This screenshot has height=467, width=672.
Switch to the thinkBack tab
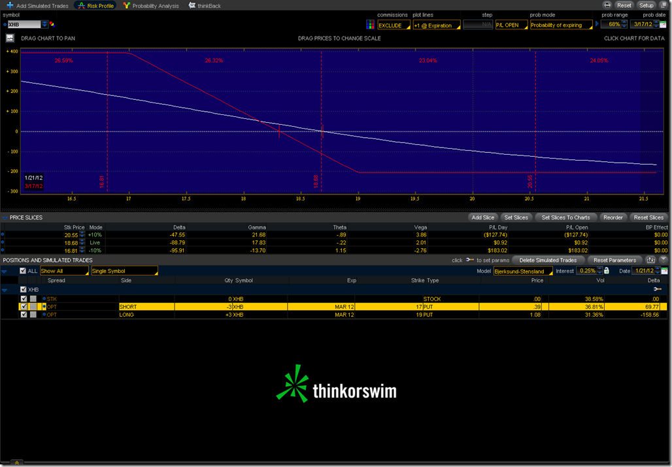click(x=205, y=6)
